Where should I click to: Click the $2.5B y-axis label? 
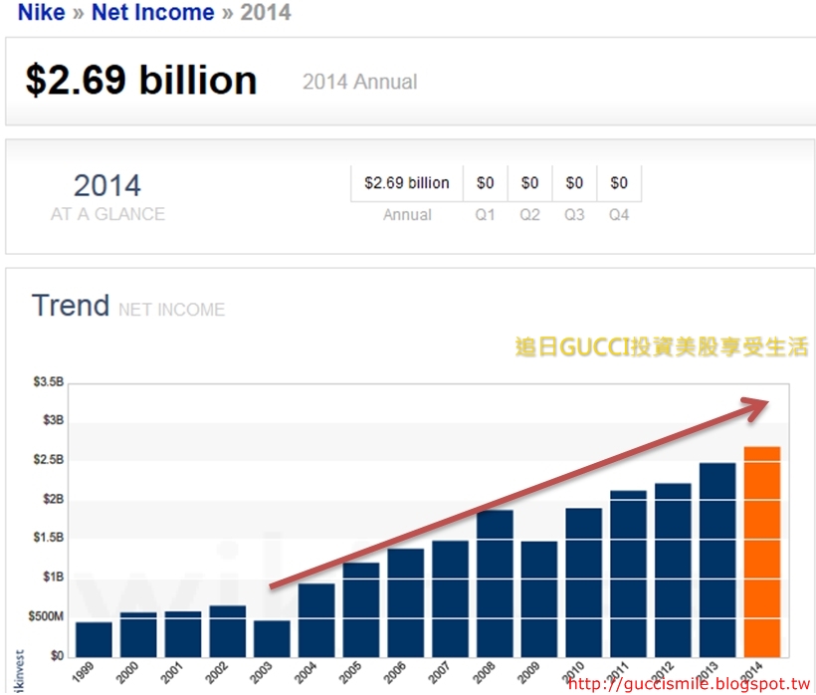pos(49,460)
